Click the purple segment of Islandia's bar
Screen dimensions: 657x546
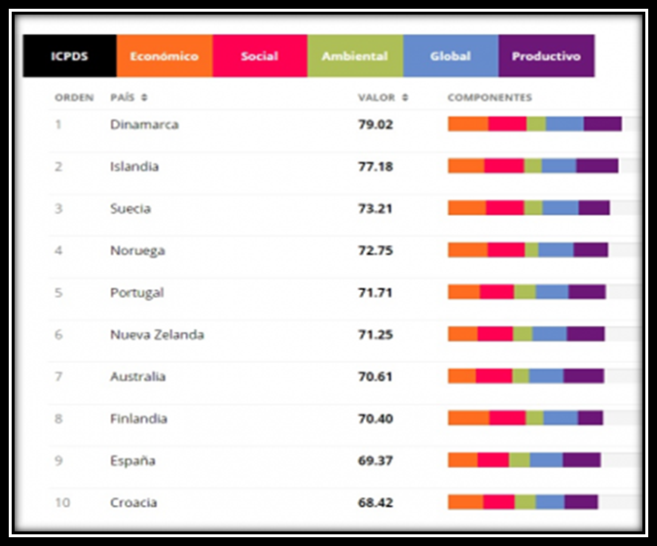597,165
